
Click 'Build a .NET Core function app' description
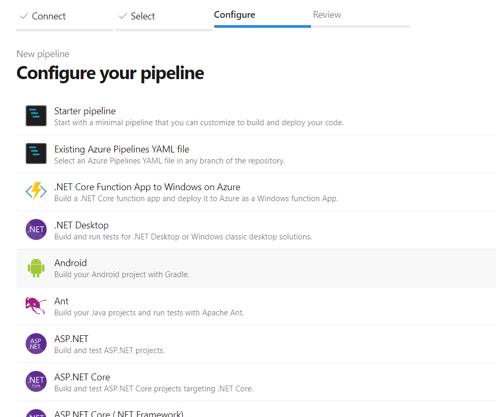coord(196,199)
